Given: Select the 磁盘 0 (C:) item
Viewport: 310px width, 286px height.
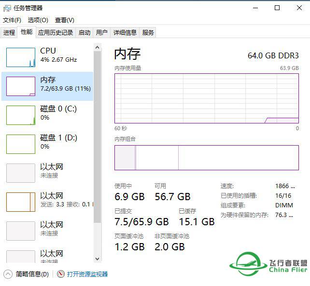Looking at the screenshot, I should tap(47, 115).
